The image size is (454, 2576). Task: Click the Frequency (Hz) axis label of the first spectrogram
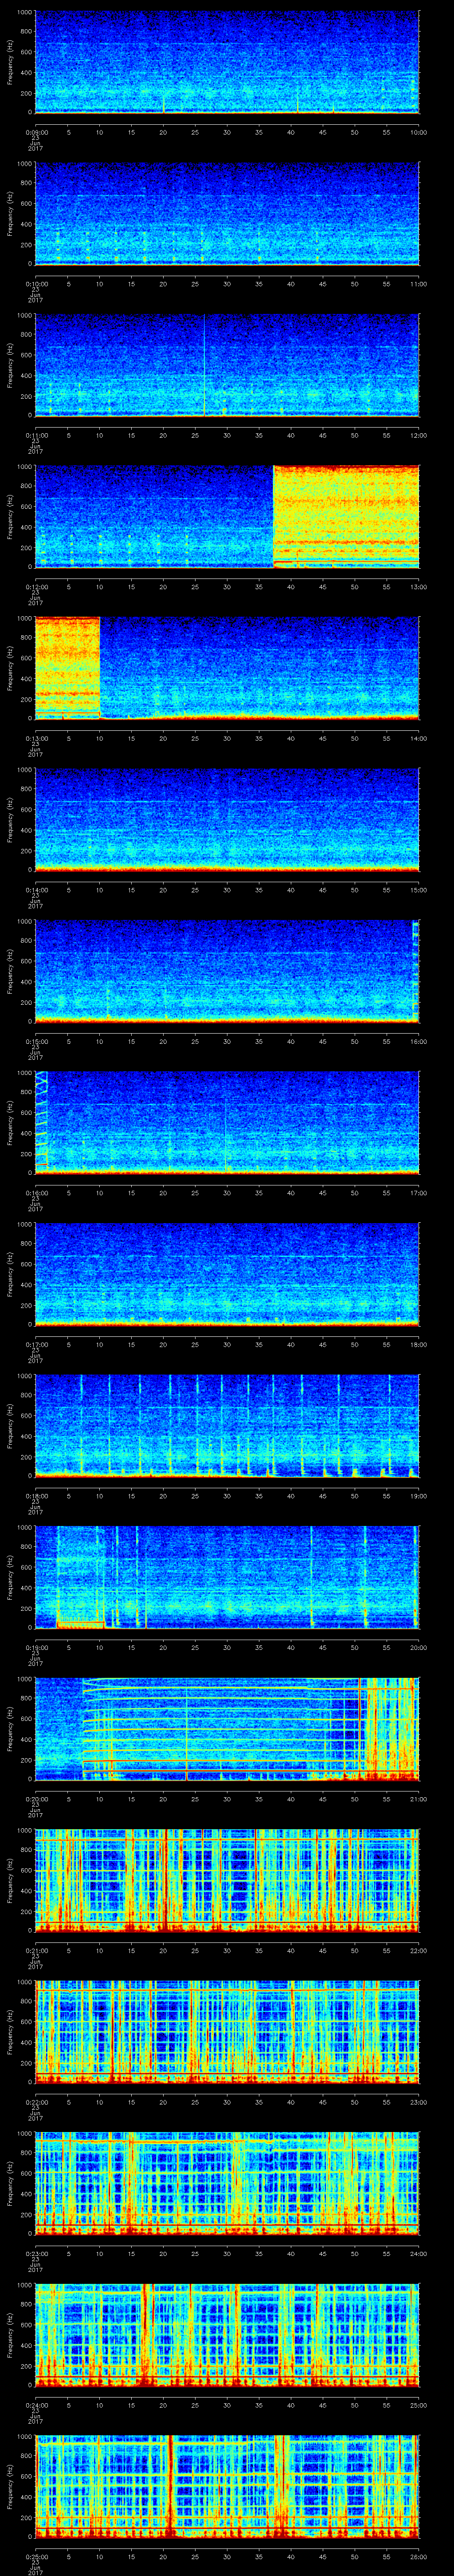(x=10, y=62)
